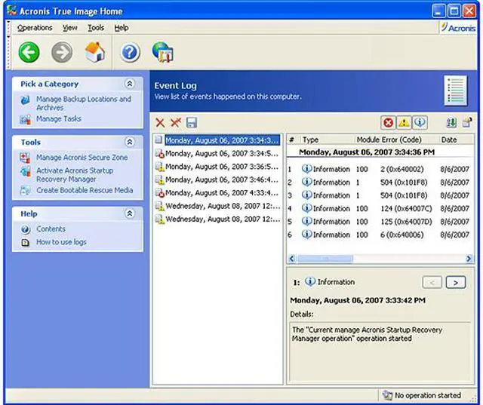
Task: Save the log with the floppy disk icon
Action: [192, 122]
